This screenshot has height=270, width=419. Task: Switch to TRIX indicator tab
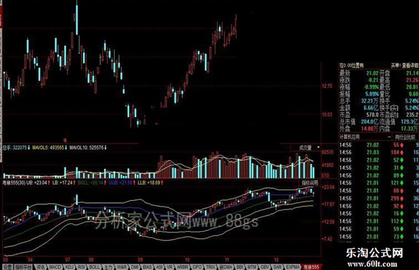click(x=211, y=267)
